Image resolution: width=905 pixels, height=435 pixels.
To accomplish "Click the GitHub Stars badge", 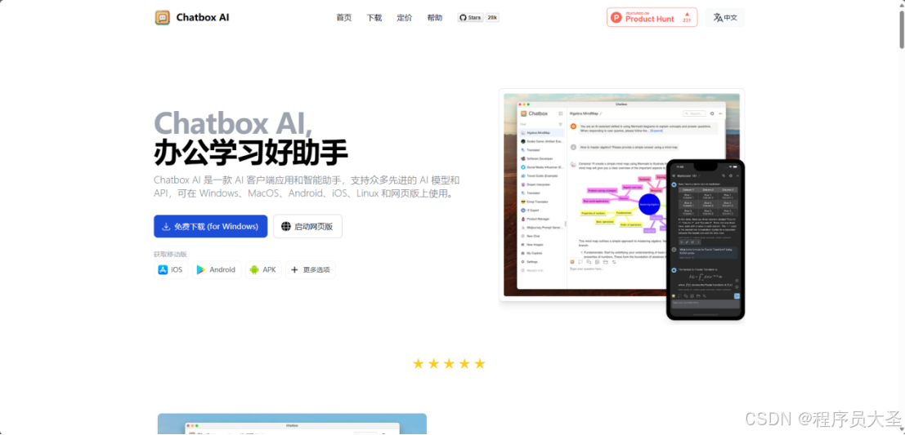I will point(470,18).
